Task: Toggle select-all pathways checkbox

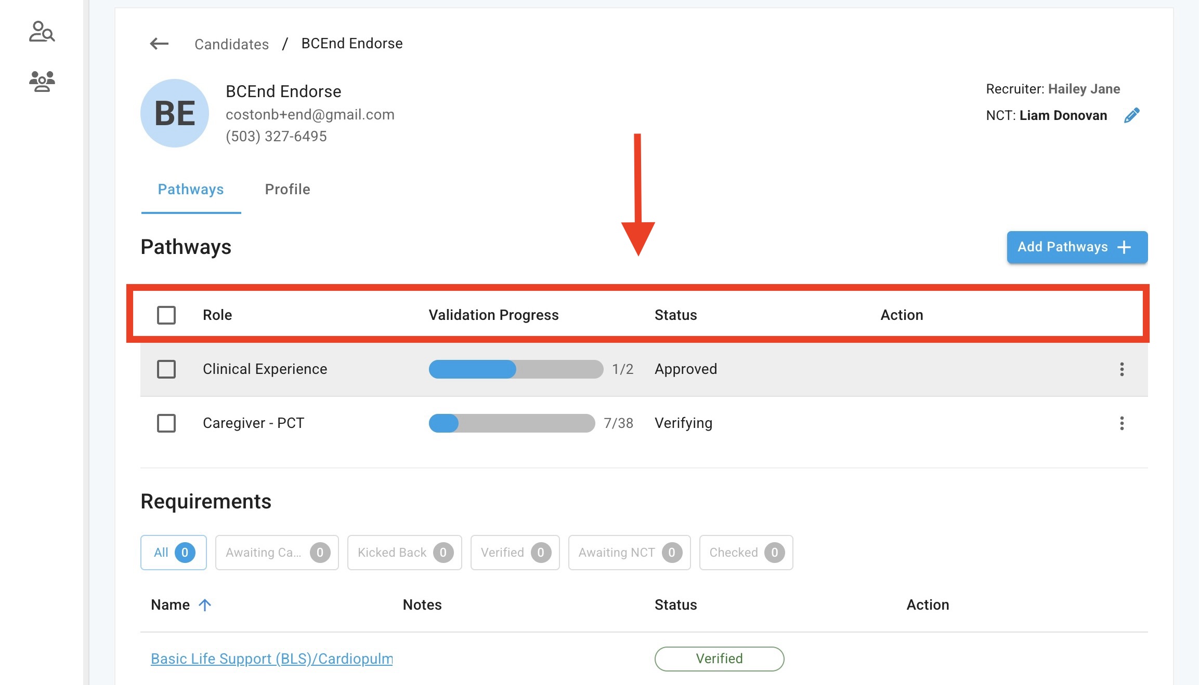Action: 166,315
